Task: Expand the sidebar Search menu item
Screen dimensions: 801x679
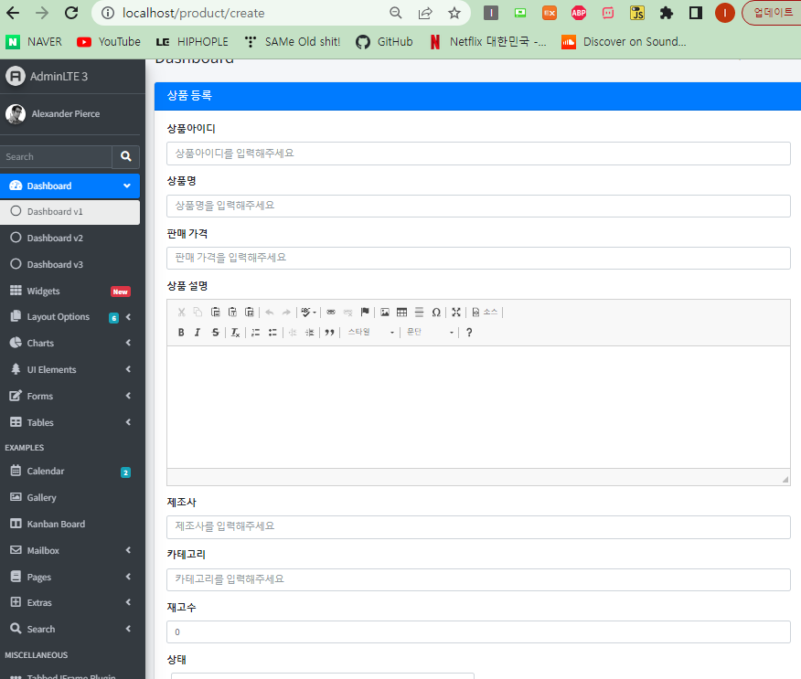Action: tap(69, 630)
